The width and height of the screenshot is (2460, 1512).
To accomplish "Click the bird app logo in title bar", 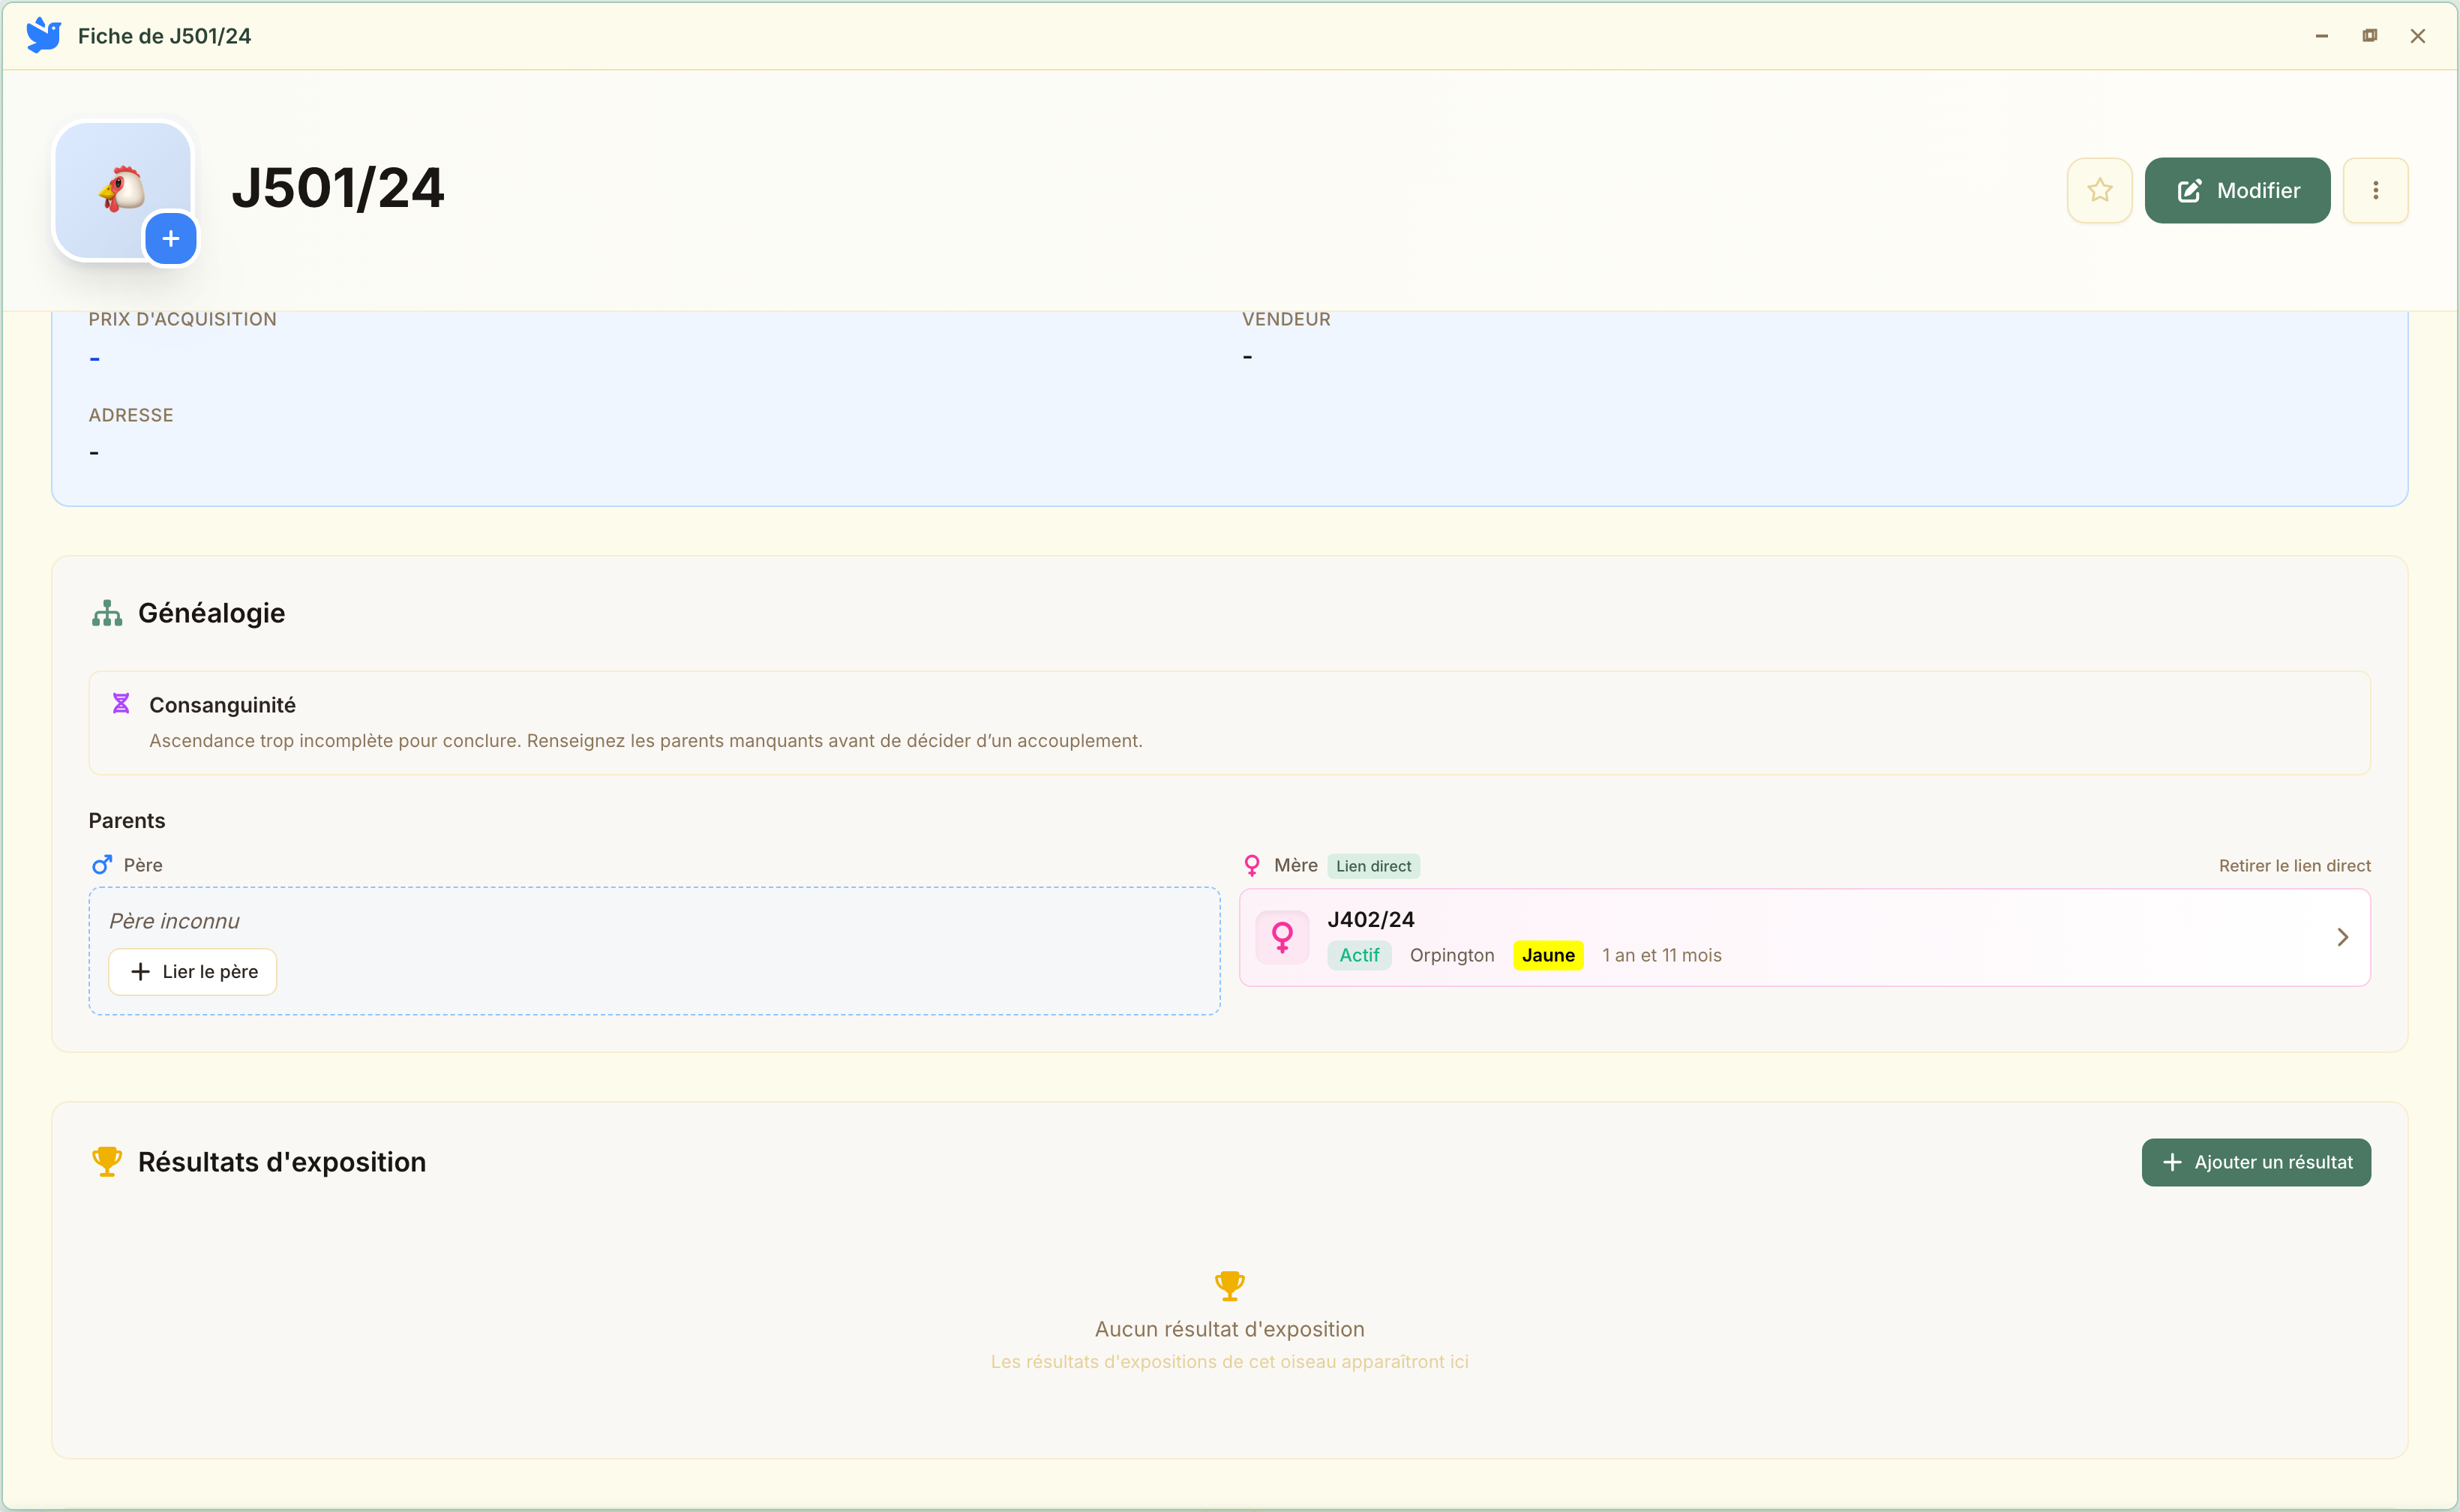I will pyautogui.click(x=44, y=35).
